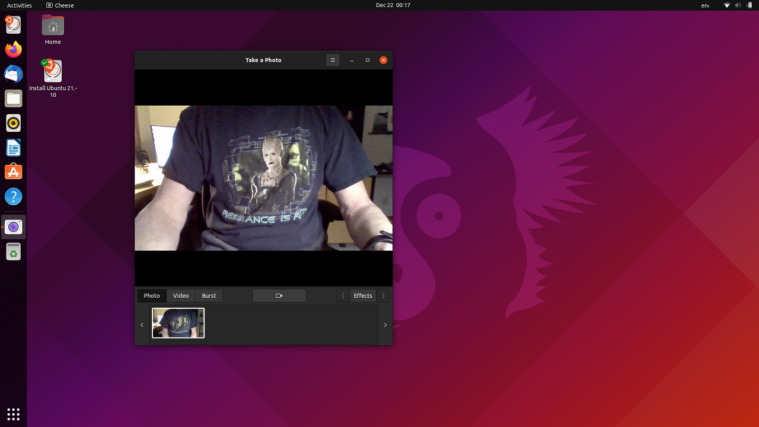Open Firefox from the dock
Image resolution: width=759 pixels, height=427 pixels.
coord(13,49)
